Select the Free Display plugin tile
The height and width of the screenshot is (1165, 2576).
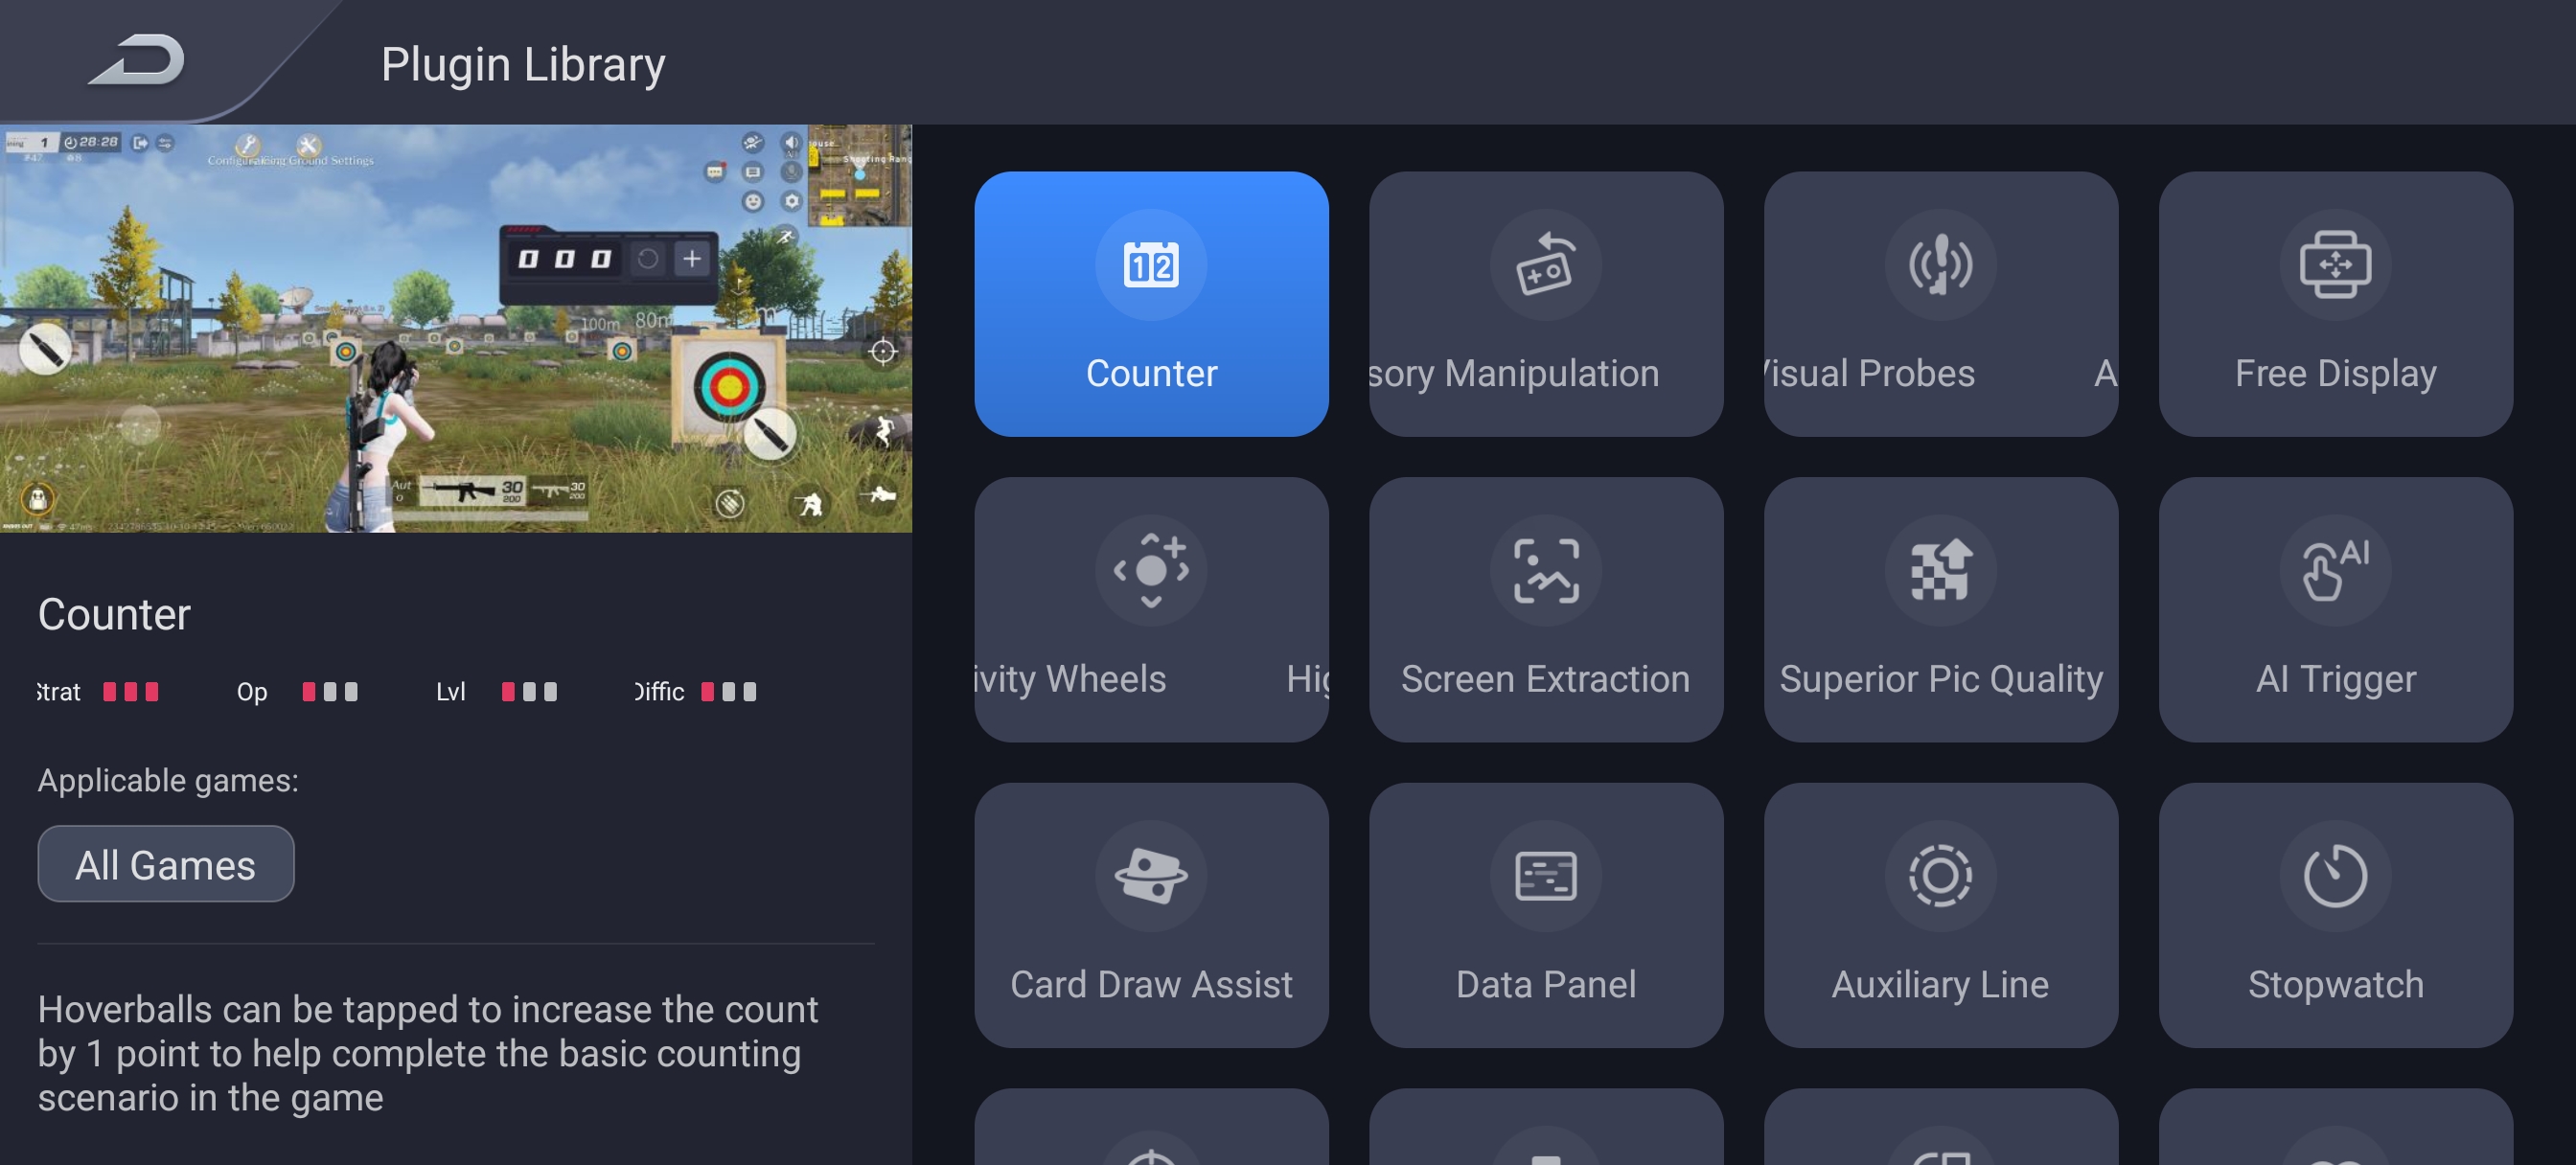[x=2336, y=306]
